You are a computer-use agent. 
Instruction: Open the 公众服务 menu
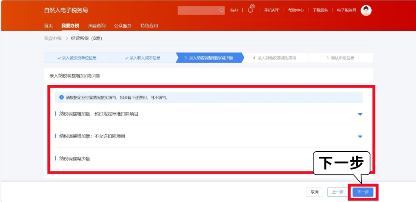point(123,26)
